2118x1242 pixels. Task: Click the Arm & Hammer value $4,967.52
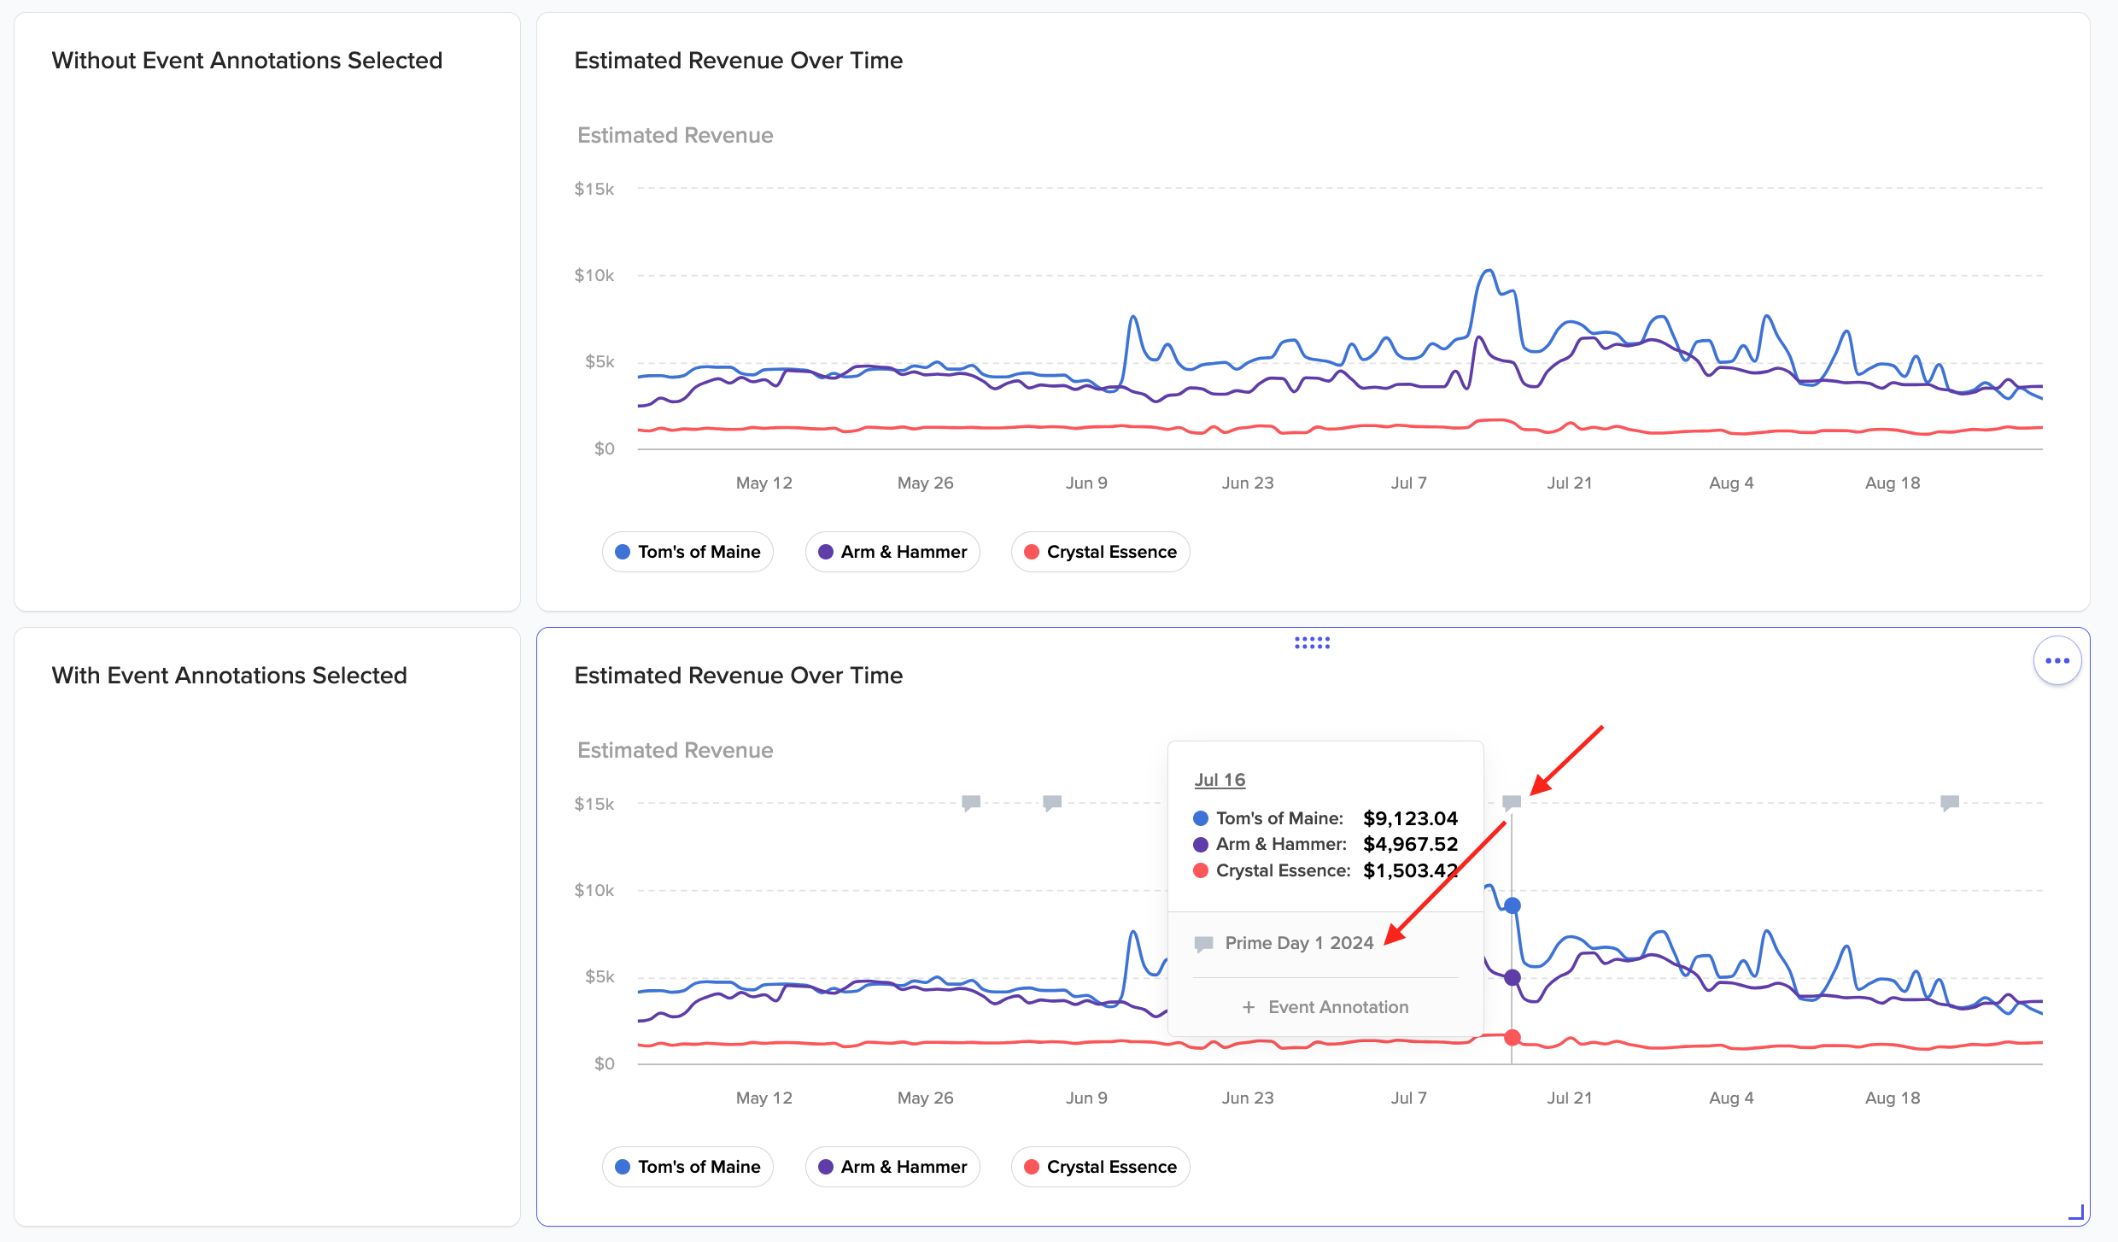point(1410,844)
